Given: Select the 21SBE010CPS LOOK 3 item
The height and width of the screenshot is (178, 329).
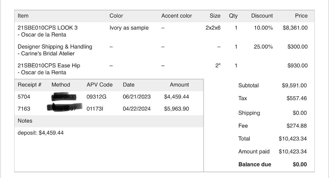Looking at the screenshot, I should (x=48, y=28).
